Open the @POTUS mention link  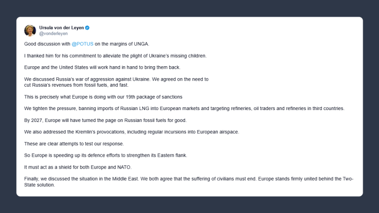tap(82, 44)
